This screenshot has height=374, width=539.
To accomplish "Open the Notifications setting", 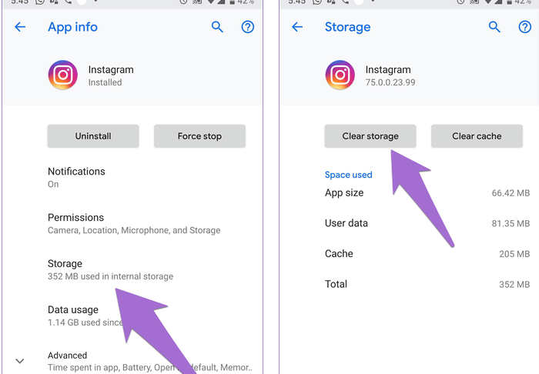I will coord(76,177).
